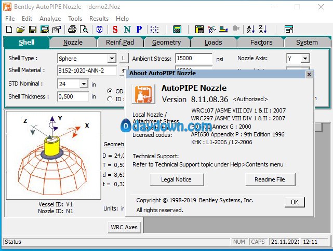This screenshot has width=333, height=251.
Task: Sort ascending with A-Z icon
Action: pyautogui.click(x=251, y=30)
